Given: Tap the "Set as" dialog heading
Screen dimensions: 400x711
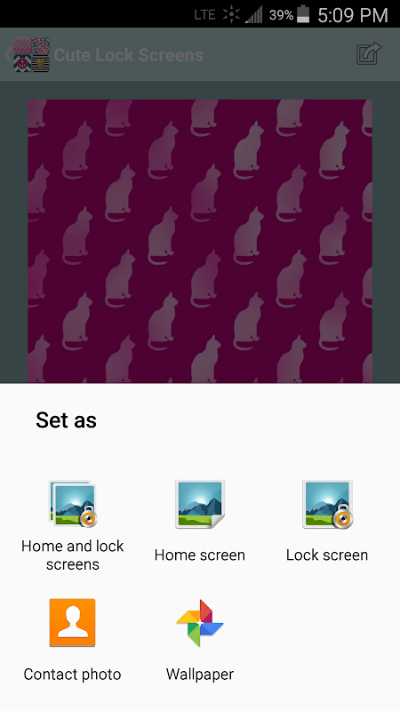Looking at the screenshot, I should point(66,419).
